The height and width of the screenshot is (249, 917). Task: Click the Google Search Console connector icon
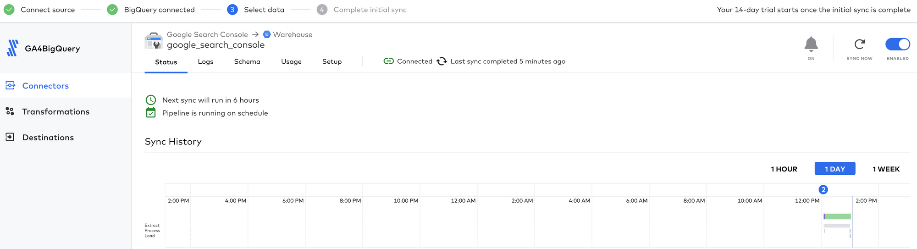[154, 41]
